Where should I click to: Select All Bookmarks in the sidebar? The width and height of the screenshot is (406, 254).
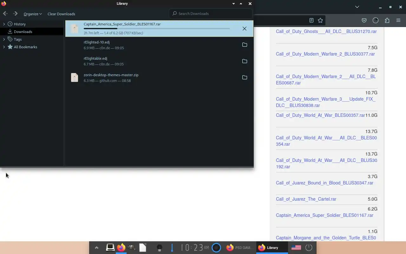[x=32, y=47]
